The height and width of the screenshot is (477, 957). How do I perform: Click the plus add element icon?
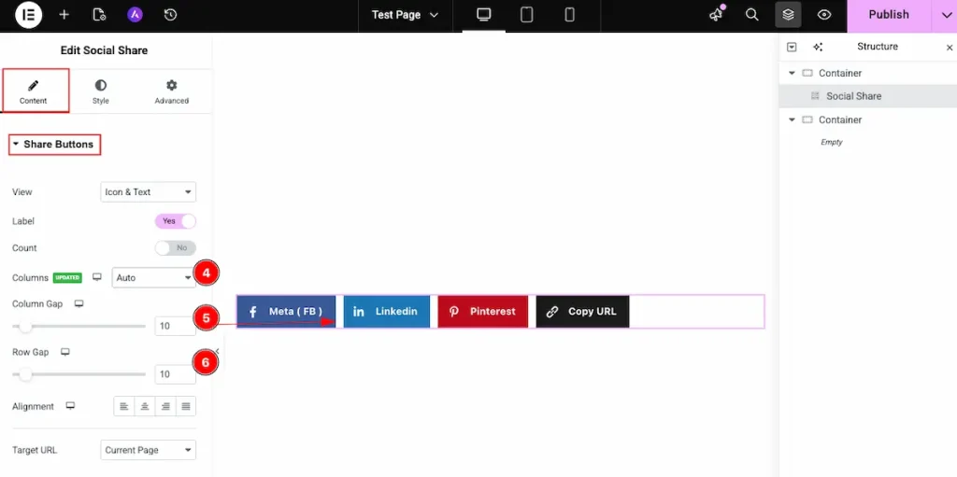coord(64,15)
